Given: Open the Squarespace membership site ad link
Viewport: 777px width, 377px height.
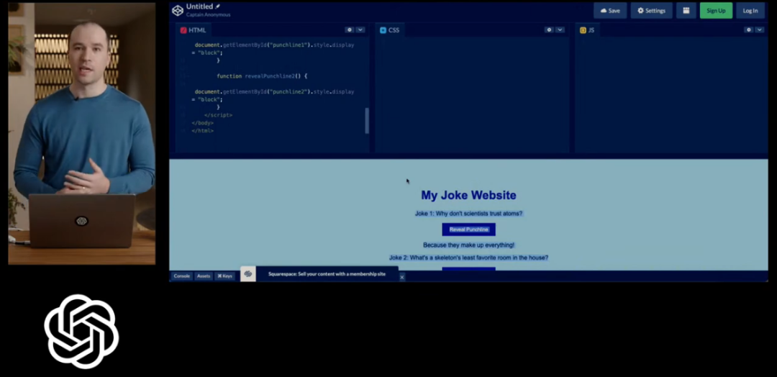Looking at the screenshot, I should click(x=327, y=274).
